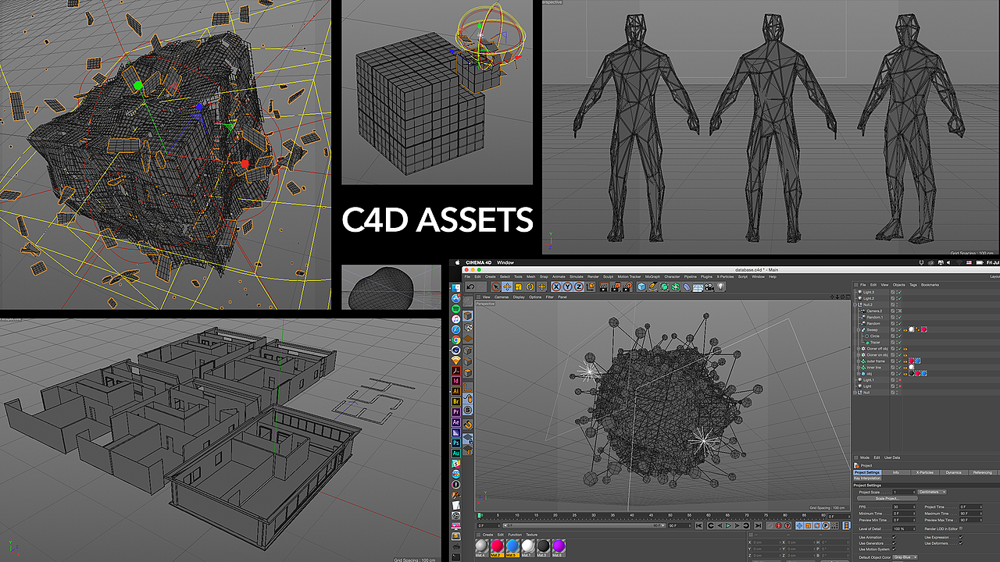The image size is (1000, 562).
Task: Toggle Use Generators checkbox
Action: [x=894, y=543]
